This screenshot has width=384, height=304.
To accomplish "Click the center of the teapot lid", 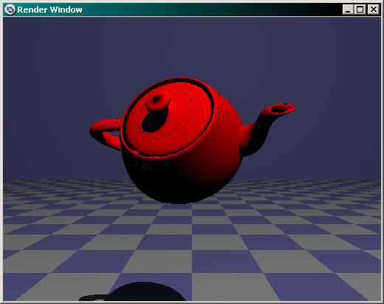I will 170,117.
